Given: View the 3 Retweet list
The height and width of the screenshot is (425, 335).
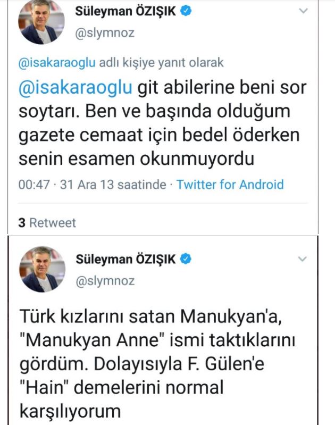Looking at the screenshot, I should [47, 223].
